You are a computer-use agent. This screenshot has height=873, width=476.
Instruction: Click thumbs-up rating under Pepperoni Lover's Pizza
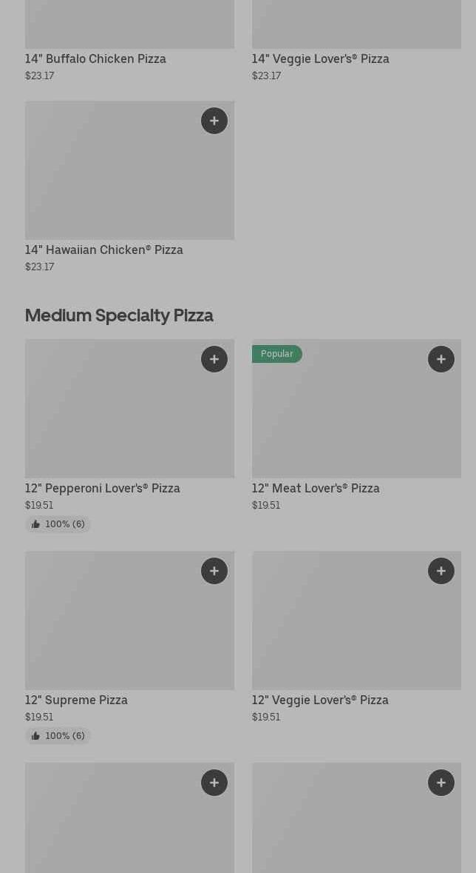(x=58, y=524)
